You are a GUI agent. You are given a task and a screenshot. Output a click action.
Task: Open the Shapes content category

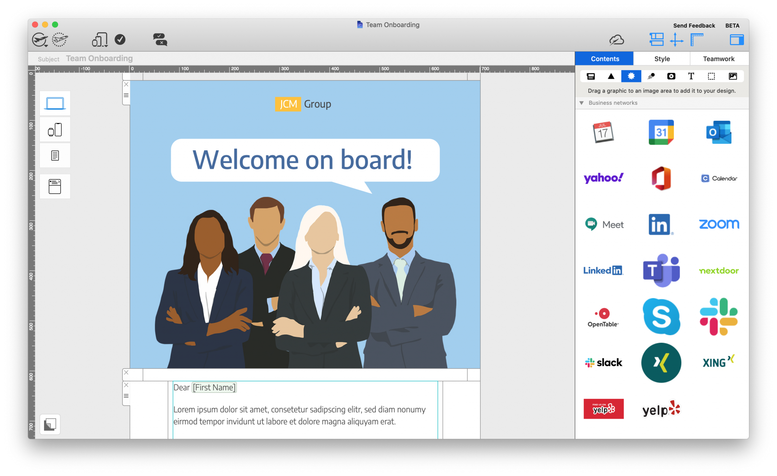click(611, 76)
